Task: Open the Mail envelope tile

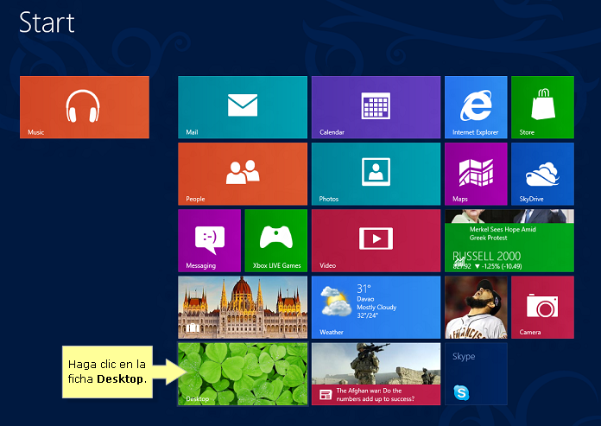Action: [243, 107]
